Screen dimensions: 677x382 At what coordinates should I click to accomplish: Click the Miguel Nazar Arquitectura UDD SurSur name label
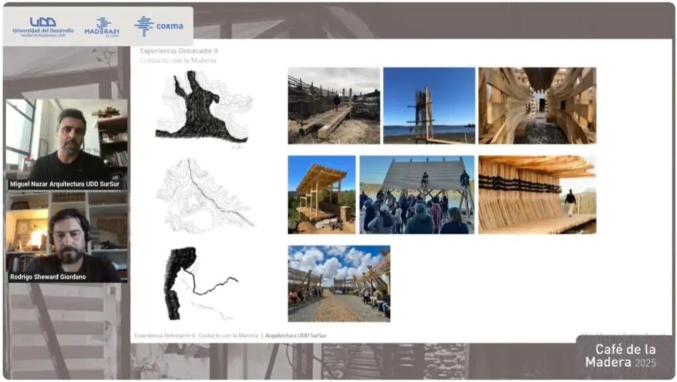pyautogui.click(x=66, y=185)
